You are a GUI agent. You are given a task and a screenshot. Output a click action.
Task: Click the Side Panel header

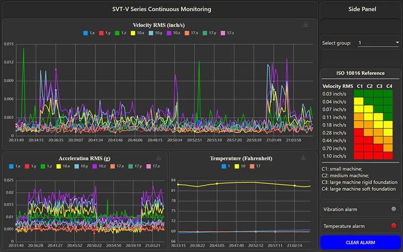(x=360, y=9)
